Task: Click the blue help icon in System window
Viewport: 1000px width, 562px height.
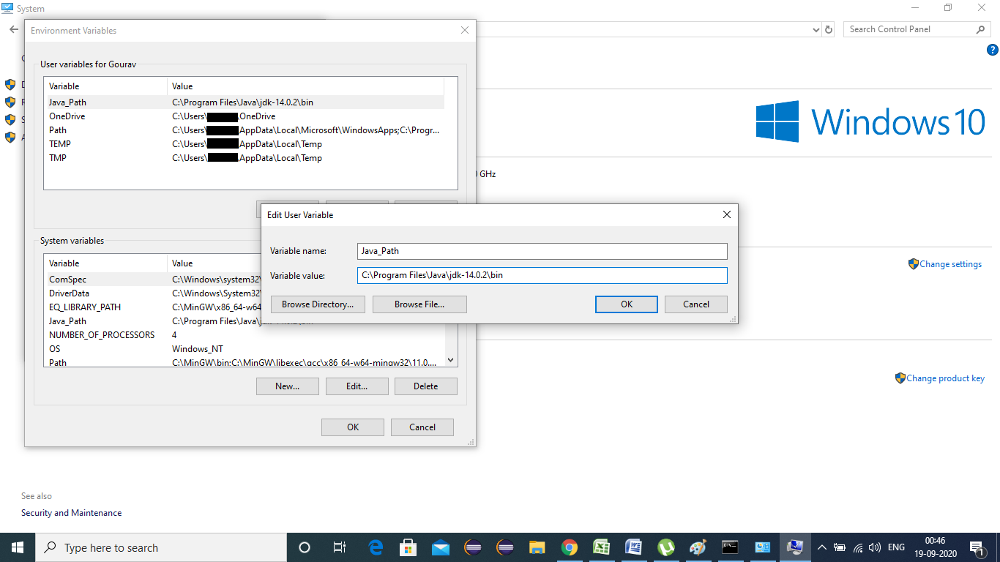Action: 992,50
